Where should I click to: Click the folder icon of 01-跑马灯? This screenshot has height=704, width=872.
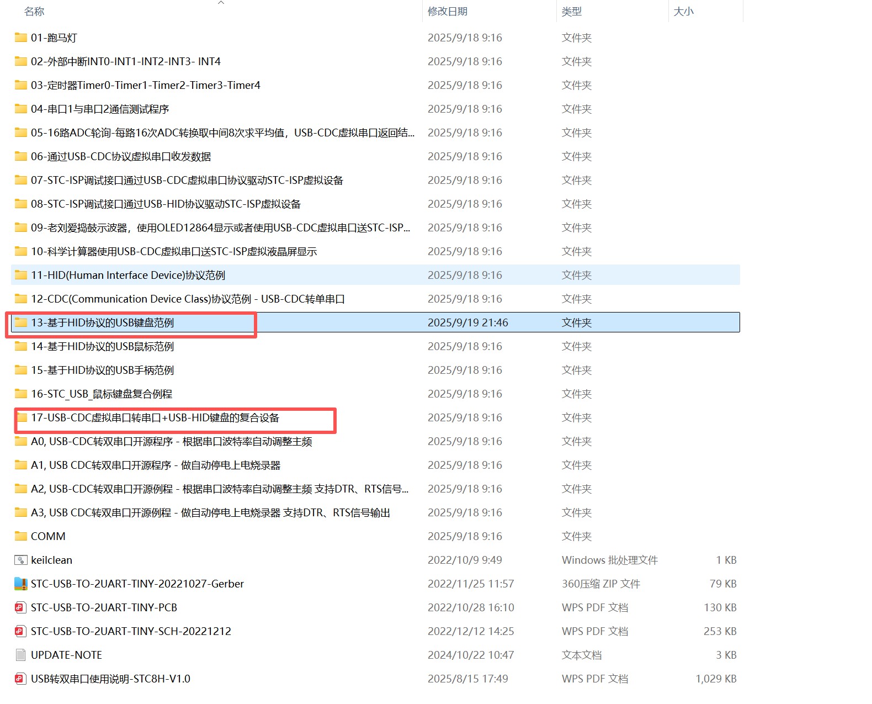pos(21,38)
